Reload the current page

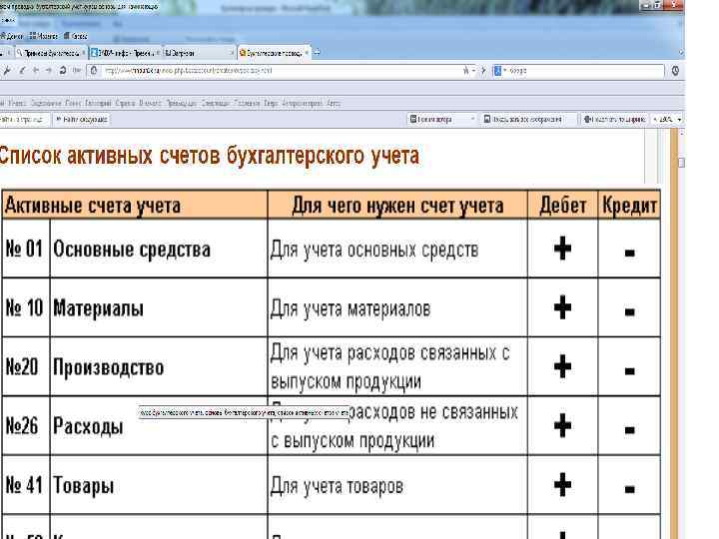tap(63, 71)
